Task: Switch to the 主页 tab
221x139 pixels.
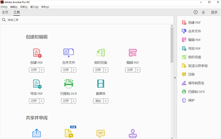Action: click(5, 12)
